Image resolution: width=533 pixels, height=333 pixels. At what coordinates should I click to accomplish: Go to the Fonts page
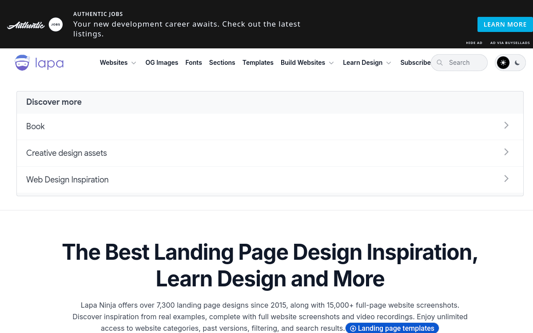coord(194,63)
